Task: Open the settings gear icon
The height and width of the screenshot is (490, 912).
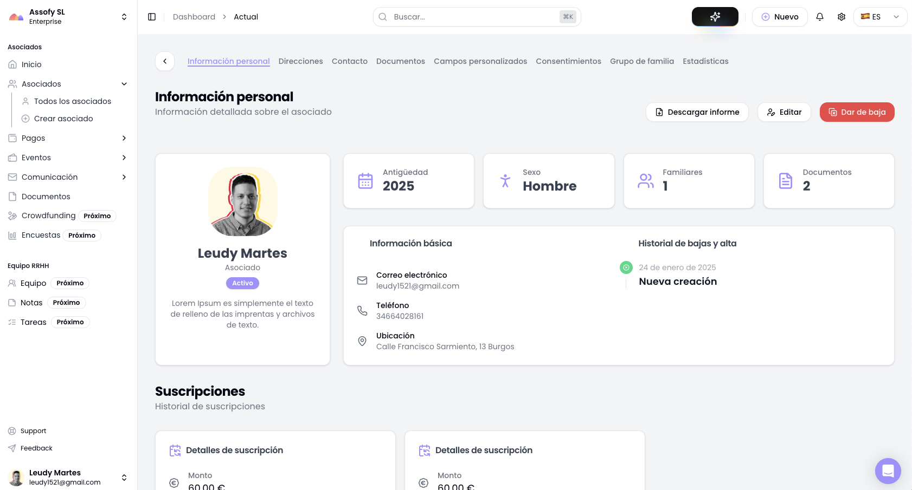Action: point(842,17)
